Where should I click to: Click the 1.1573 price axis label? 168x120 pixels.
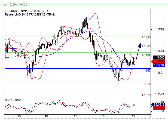160,94
